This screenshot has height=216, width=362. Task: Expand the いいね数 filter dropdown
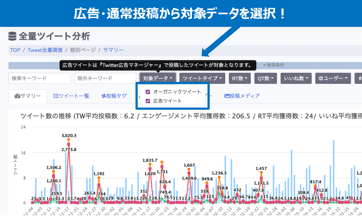point(296,78)
